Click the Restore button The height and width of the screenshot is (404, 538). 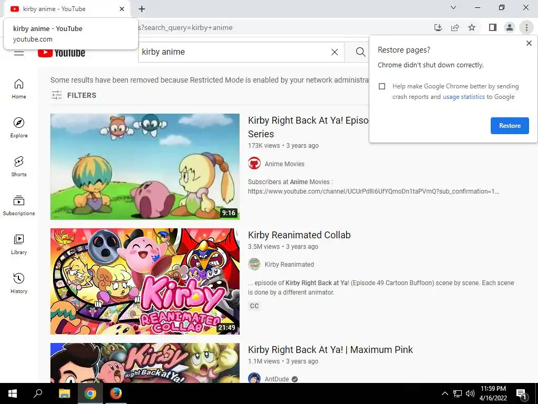point(510,126)
